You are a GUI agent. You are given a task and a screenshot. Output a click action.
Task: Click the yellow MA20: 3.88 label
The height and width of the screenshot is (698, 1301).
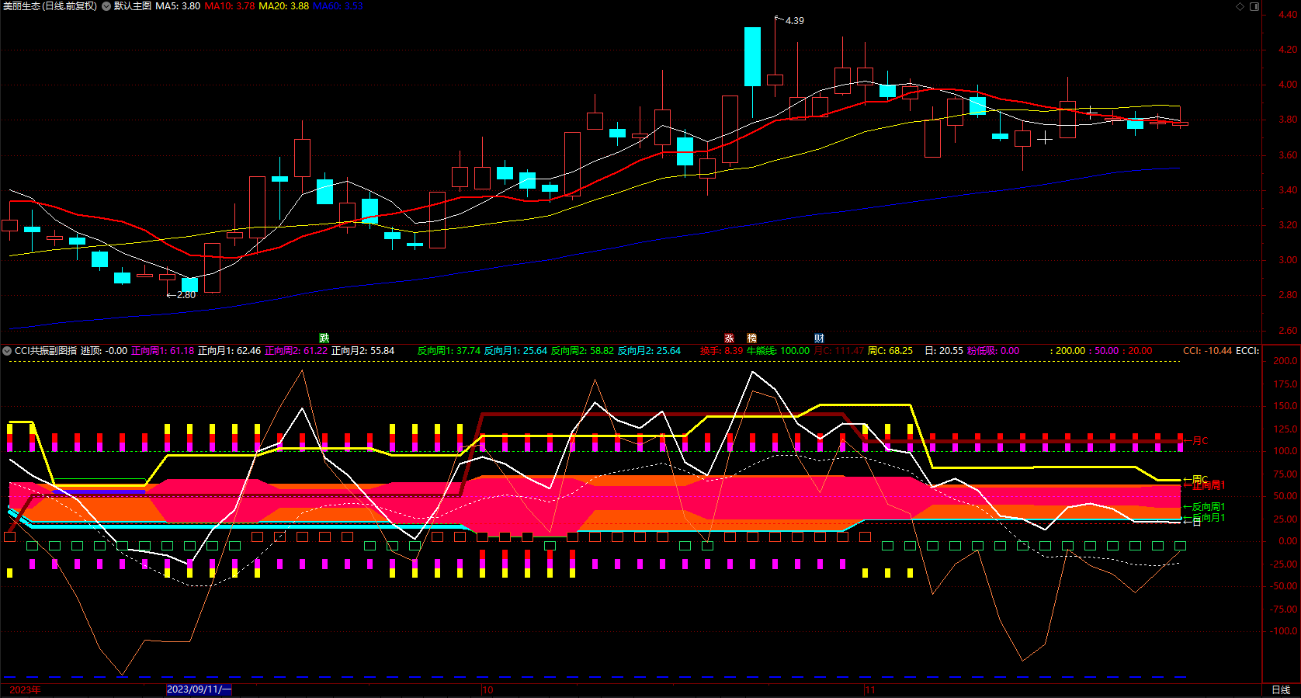click(x=283, y=6)
